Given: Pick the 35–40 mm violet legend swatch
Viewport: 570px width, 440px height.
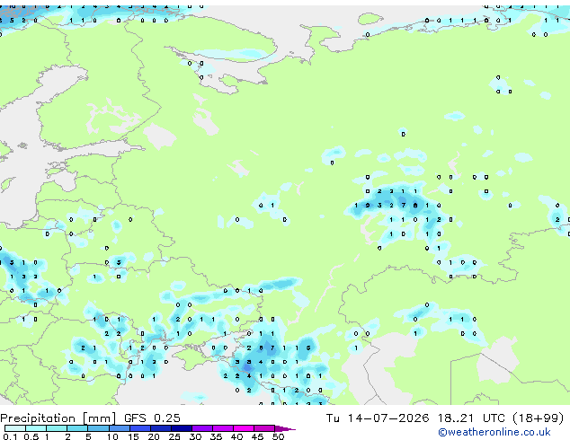Looking at the screenshot, I should (x=223, y=428).
